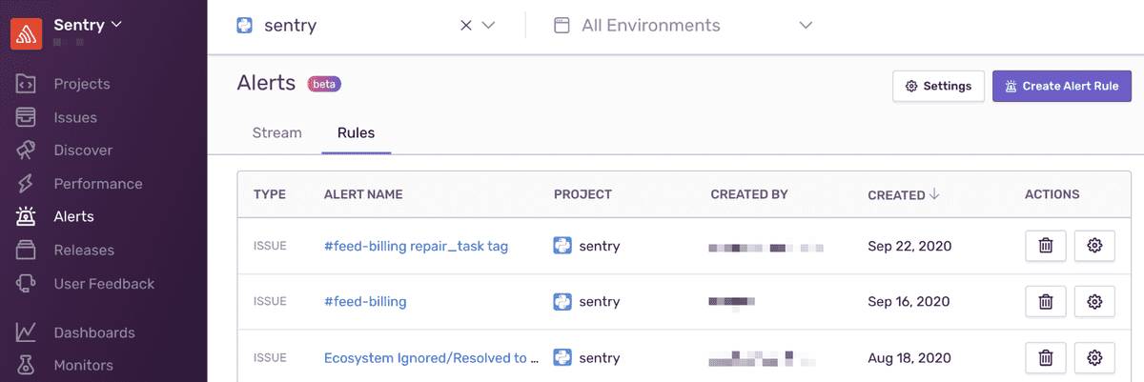
Task: Click the Alerts page heading
Action: pos(267,84)
